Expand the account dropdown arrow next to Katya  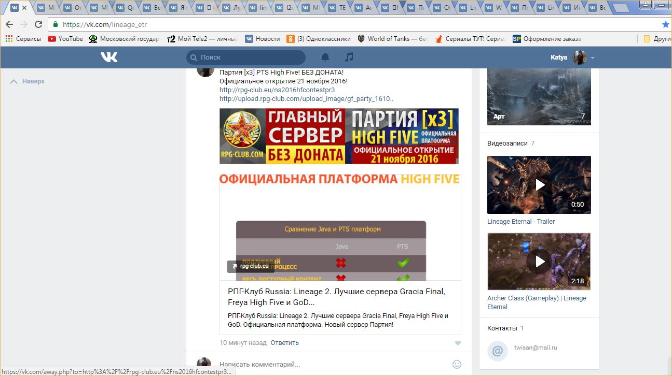pos(593,57)
